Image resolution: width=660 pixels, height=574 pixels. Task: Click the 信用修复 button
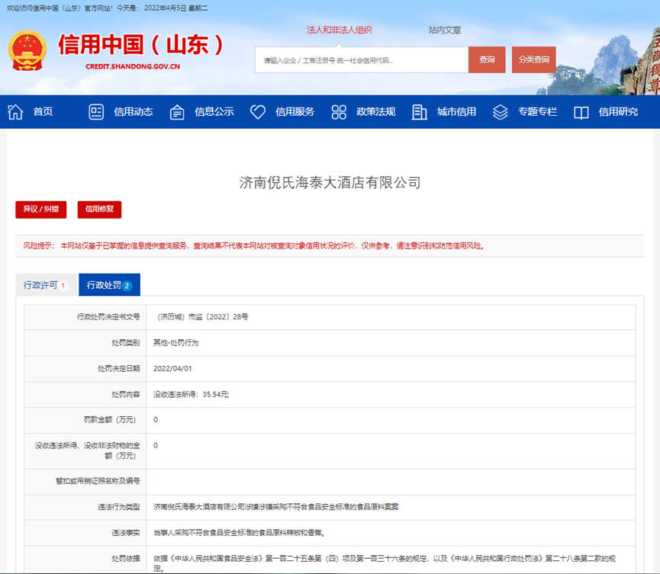coord(99,210)
